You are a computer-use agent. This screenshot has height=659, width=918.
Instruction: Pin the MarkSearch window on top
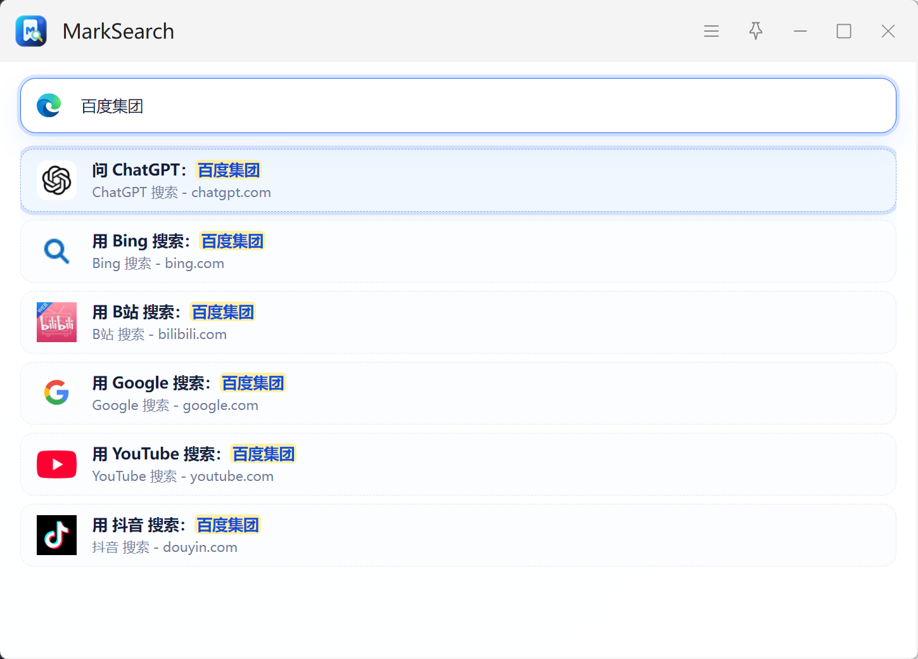point(756,31)
